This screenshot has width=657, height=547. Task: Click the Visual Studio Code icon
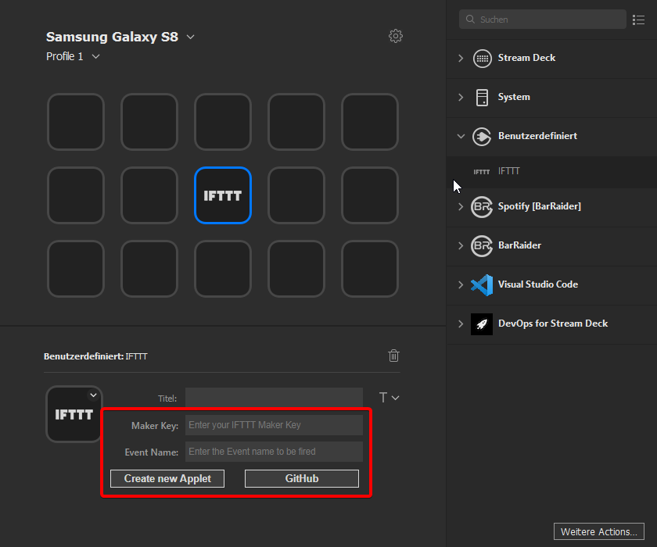(482, 285)
